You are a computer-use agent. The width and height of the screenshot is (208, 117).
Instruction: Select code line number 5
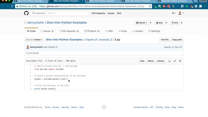coord(30,79)
